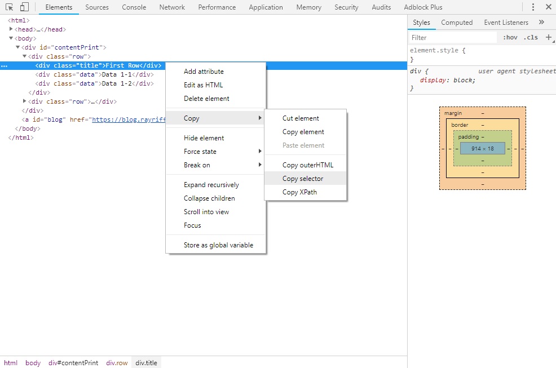556x368 pixels.
Task: Select div#contentPrint breadcrumb
Action: point(73,363)
